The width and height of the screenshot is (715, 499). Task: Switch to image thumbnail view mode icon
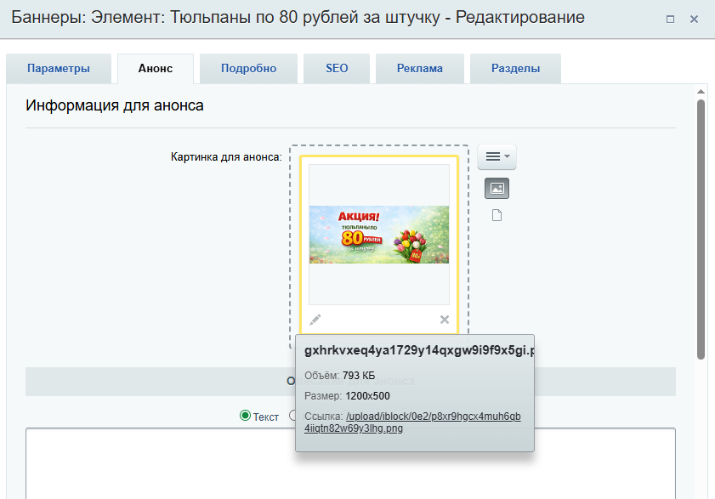click(x=497, y=188)
